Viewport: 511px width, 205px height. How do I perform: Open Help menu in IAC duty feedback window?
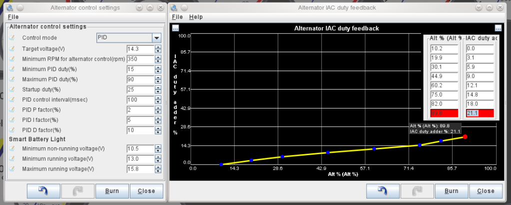pos(196,17)
